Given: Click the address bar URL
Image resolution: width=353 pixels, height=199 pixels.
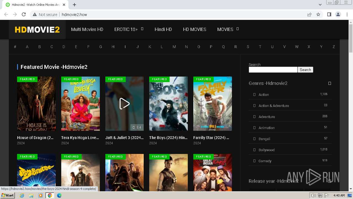Looking at the screenshot, I should 74,14.
